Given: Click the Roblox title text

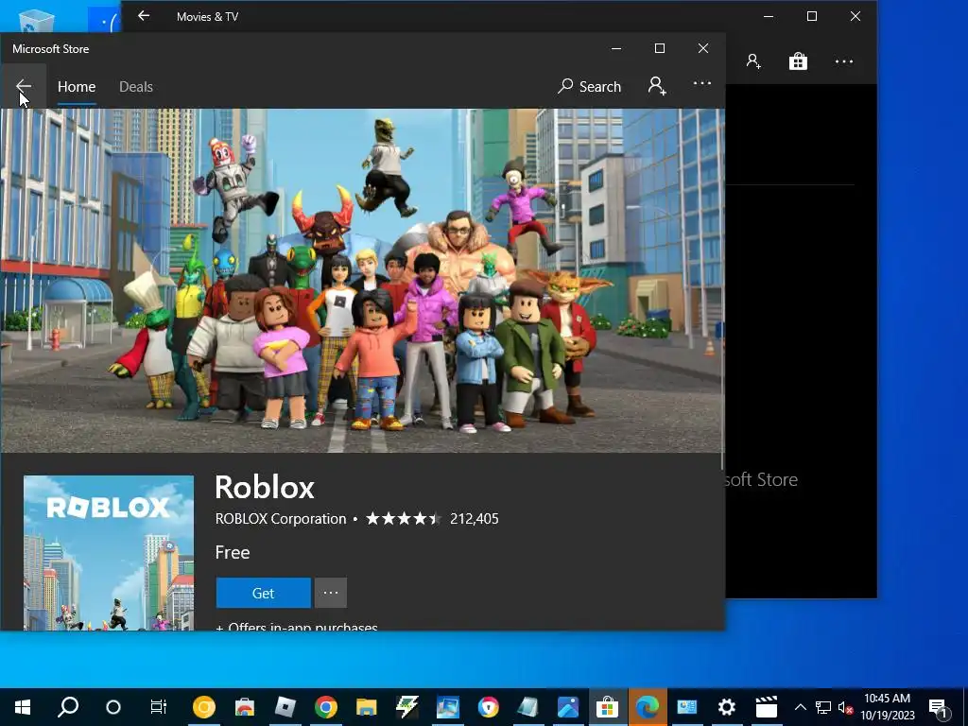Looking at the screenshot, I should tap(265, 487).
